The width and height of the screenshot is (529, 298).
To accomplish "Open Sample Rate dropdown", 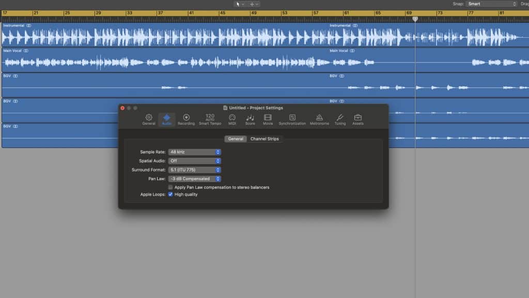I will [x=195, y=152].
